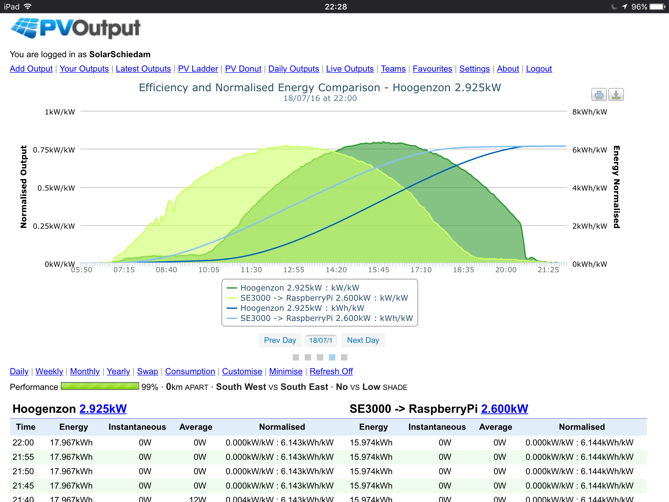
Task: Minimise the chart view
Action: [x=286, y=372]
